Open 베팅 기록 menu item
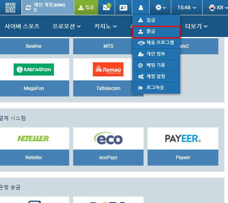 tap(156, 65)
